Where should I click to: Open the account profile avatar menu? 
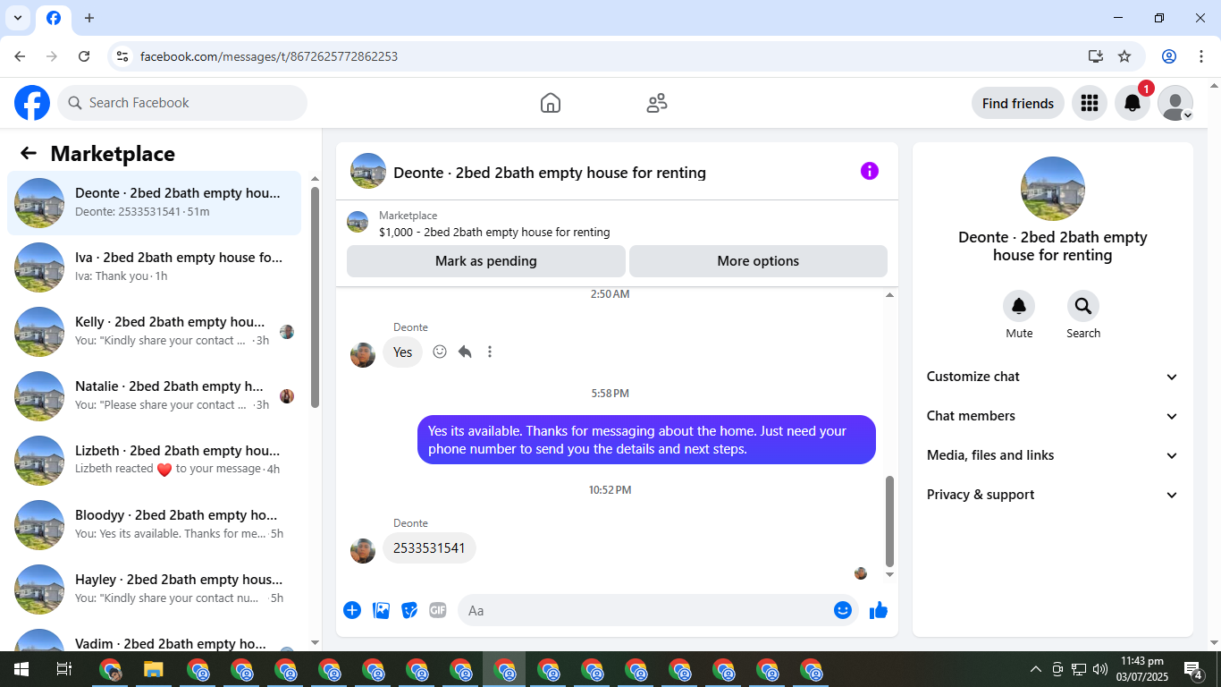(1175, 103)
